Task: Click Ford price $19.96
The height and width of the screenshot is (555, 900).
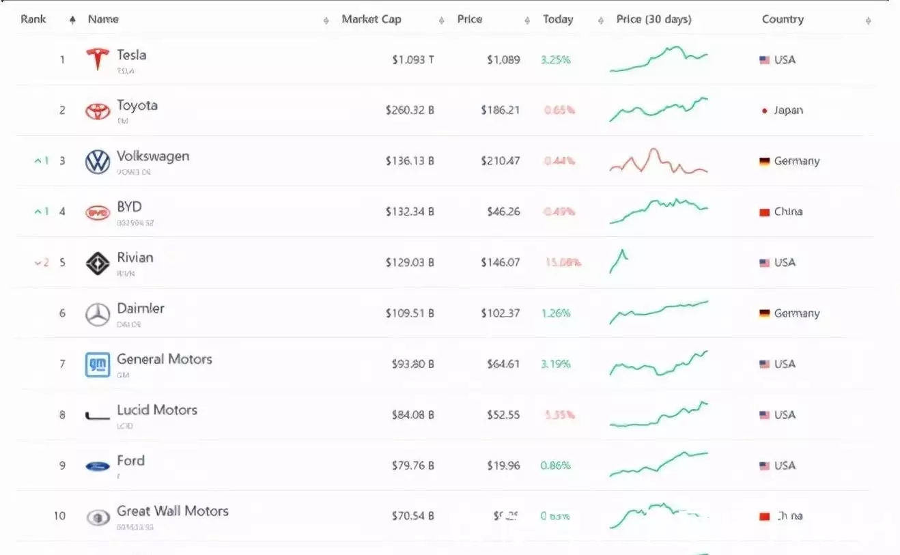Action: (x=503, y=466)
